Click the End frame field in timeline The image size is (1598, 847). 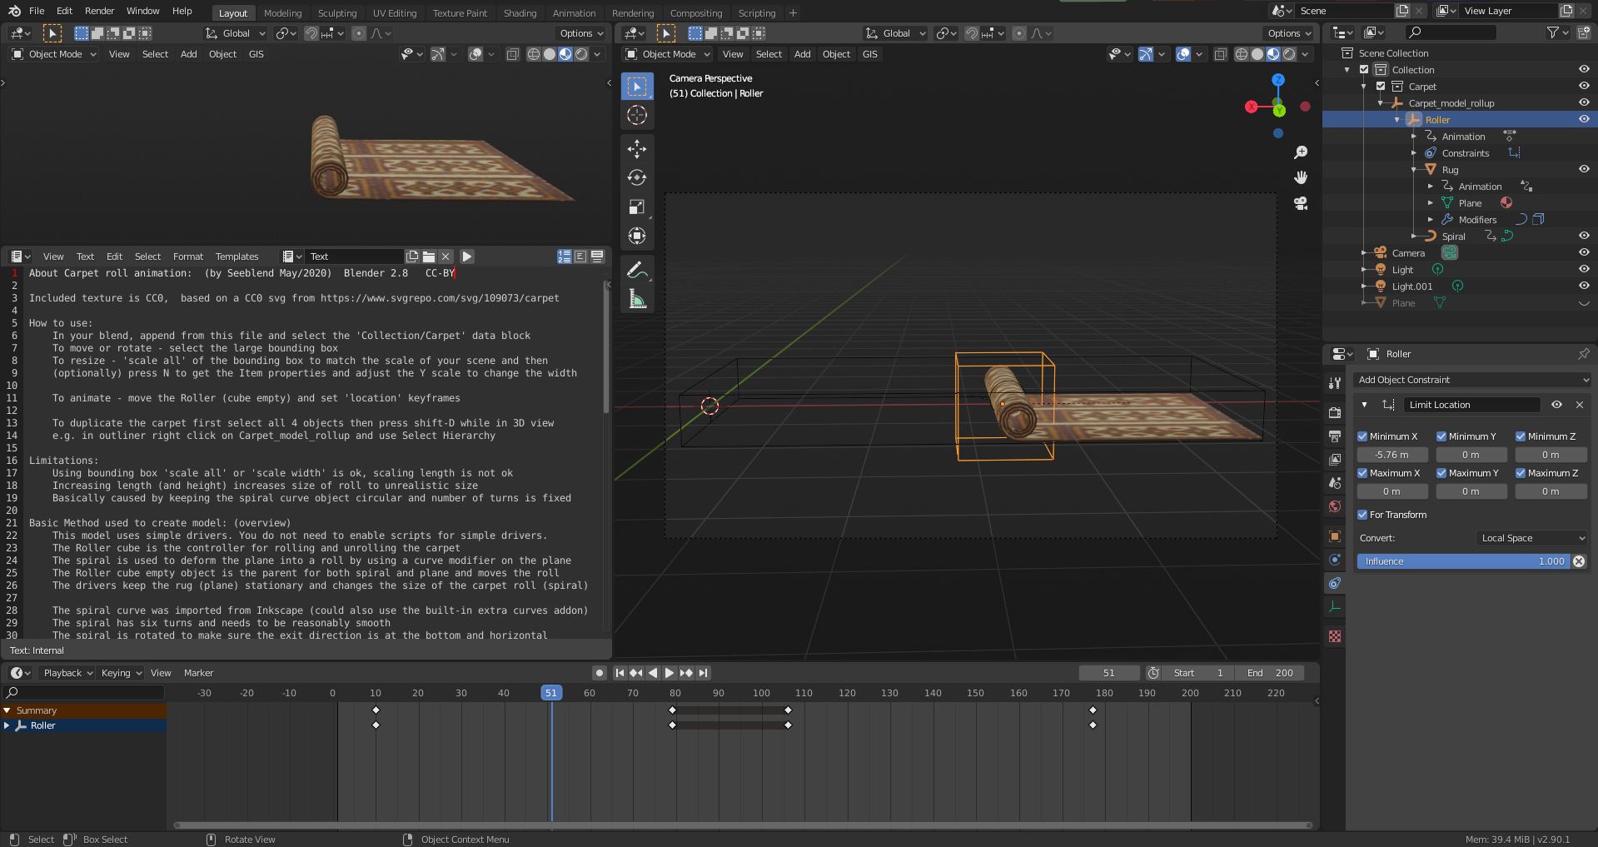1267,672
